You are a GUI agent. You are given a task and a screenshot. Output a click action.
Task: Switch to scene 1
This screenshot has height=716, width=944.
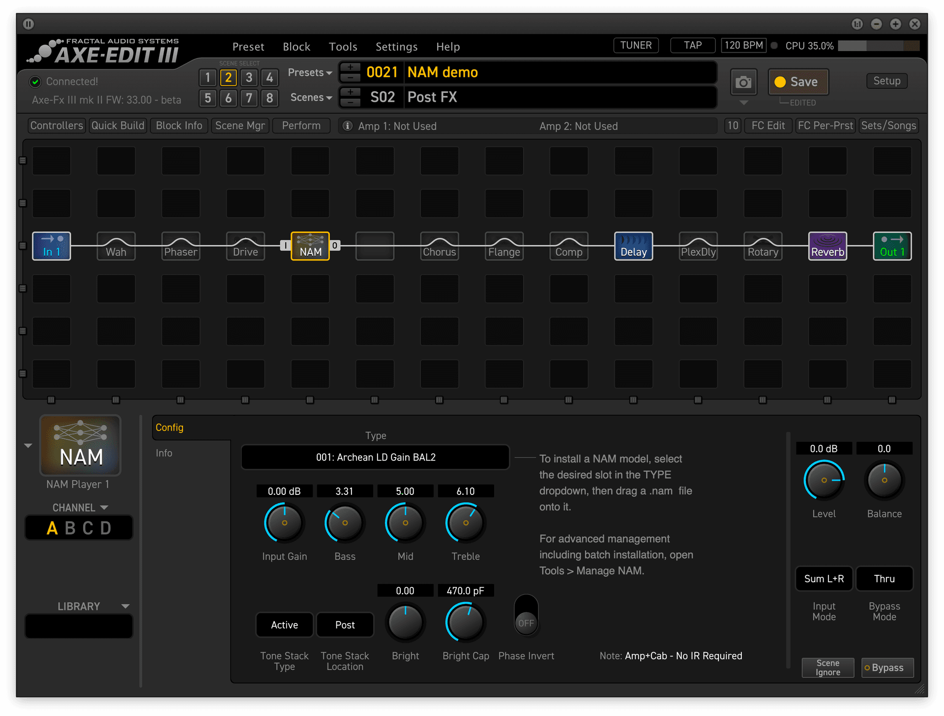tap(208, 78)
